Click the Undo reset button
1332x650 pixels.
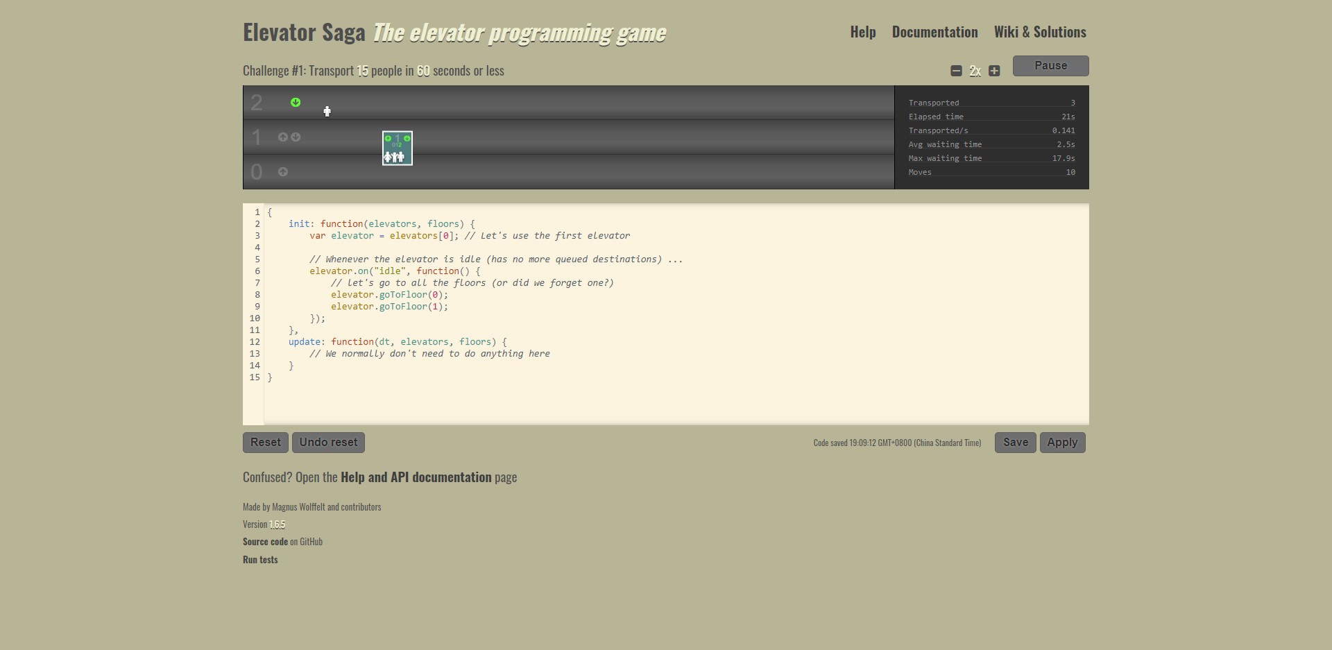click(328, 443)
